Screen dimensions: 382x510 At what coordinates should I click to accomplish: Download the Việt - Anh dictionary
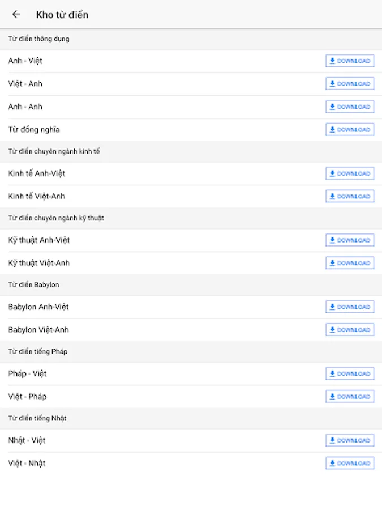pos(350,84)
